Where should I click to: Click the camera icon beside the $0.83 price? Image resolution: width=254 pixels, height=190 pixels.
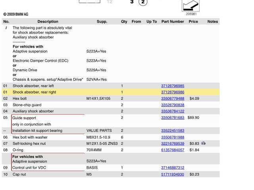coord(203,143)
